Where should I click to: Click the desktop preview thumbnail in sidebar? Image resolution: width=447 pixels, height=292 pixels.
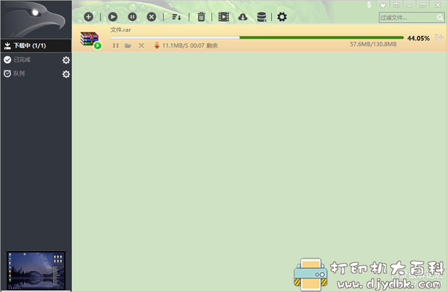(36, 270)
